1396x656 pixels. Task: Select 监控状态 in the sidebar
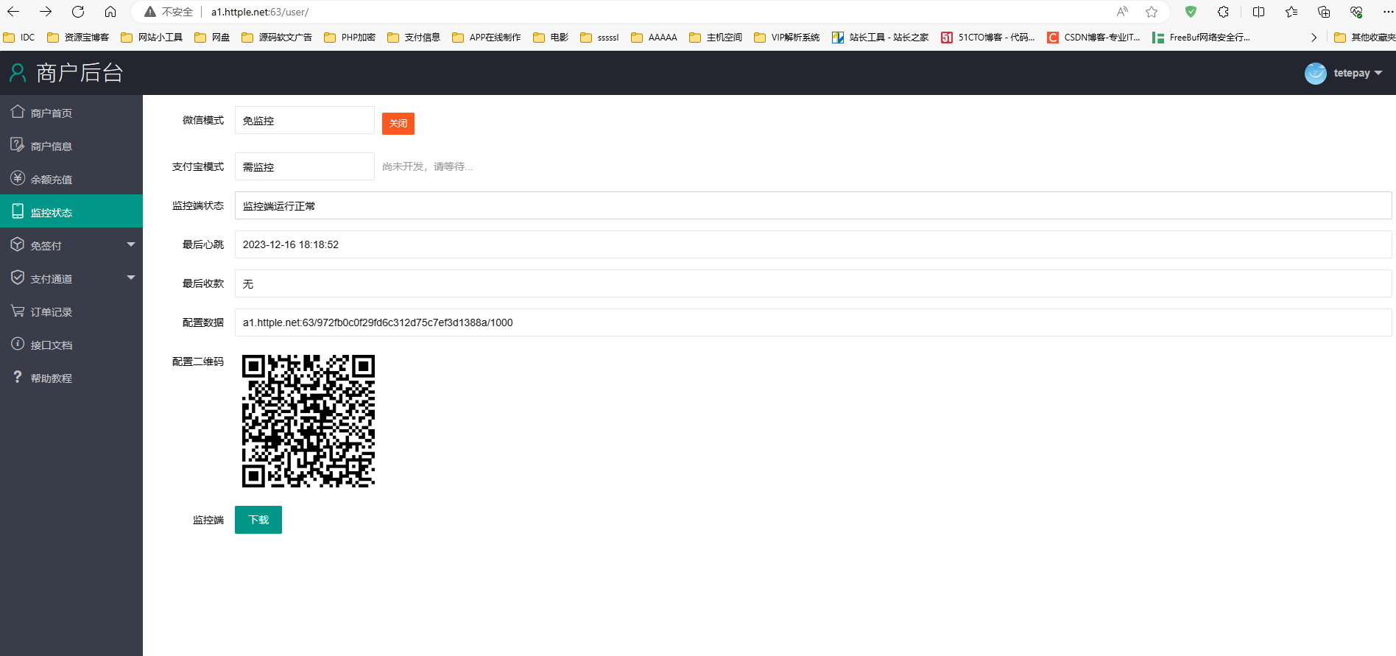[71, 212]
